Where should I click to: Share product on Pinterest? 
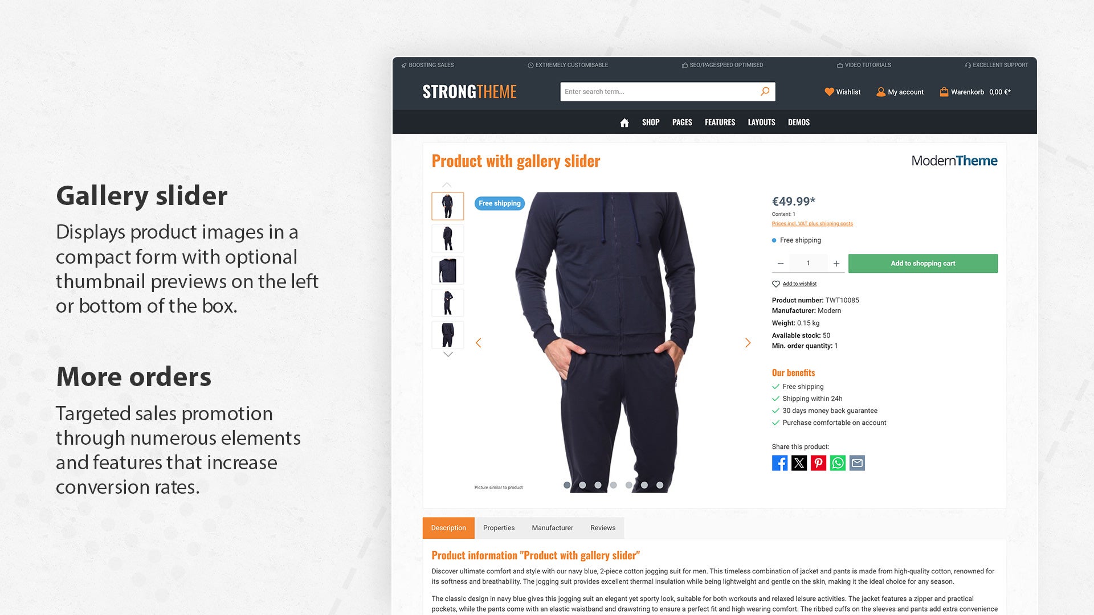(x=818, y=463)
